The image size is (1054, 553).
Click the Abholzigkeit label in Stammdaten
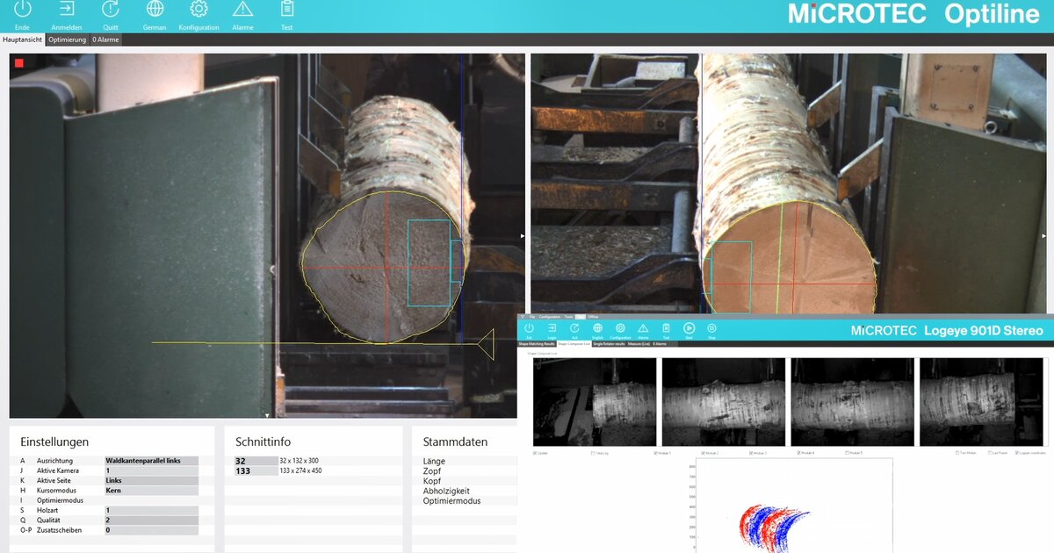(x=446, y=491)
